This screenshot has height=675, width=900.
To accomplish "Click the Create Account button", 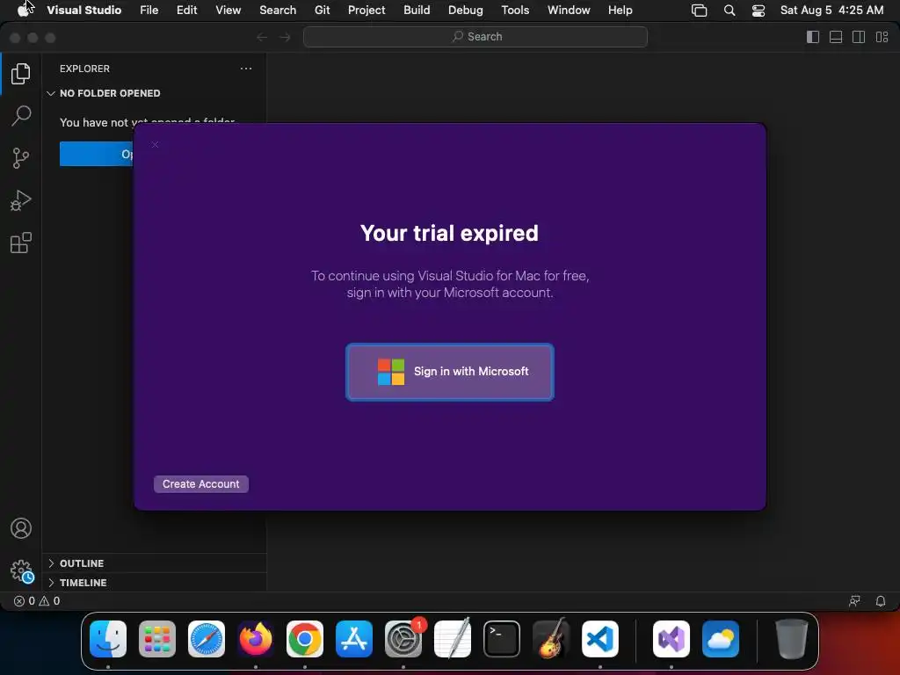I will coord(201,484).
